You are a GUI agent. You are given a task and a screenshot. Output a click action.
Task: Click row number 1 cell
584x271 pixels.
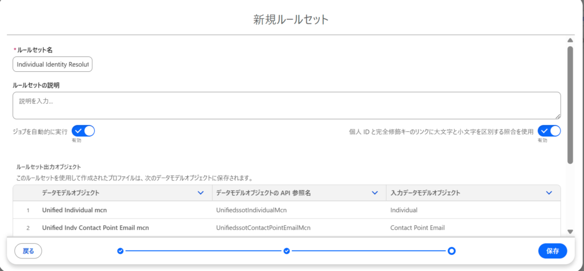tap(28, 211)
